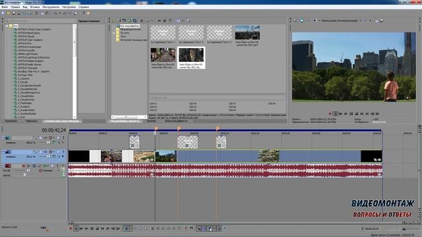Viewport: 422px width, 237px height.
Task: Adjust the audio track pan slider
Action: 25,175
